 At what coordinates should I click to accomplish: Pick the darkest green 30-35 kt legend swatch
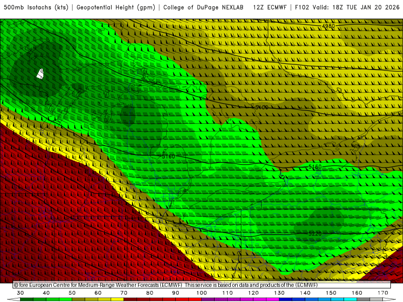click(27, 299)
